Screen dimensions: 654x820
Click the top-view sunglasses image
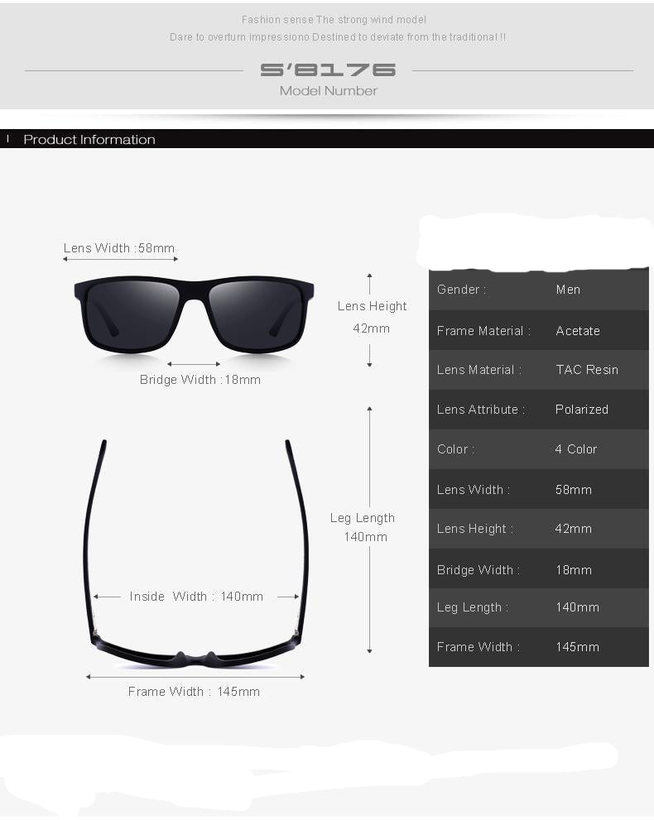pos(195,550)
